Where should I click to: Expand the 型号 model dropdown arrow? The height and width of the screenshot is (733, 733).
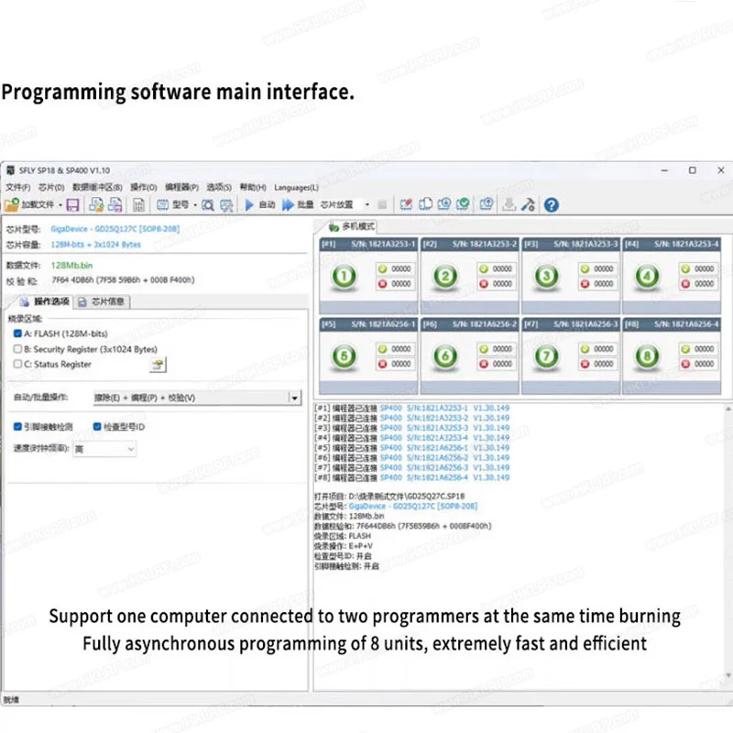pyautogui.click(x=195, y=205)
